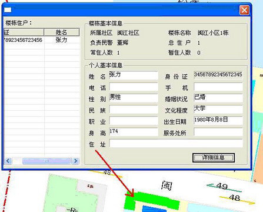Viewport: 263px width, 212px height.
Task: Select the 证 column header
Action: click(x=24, y=32)
